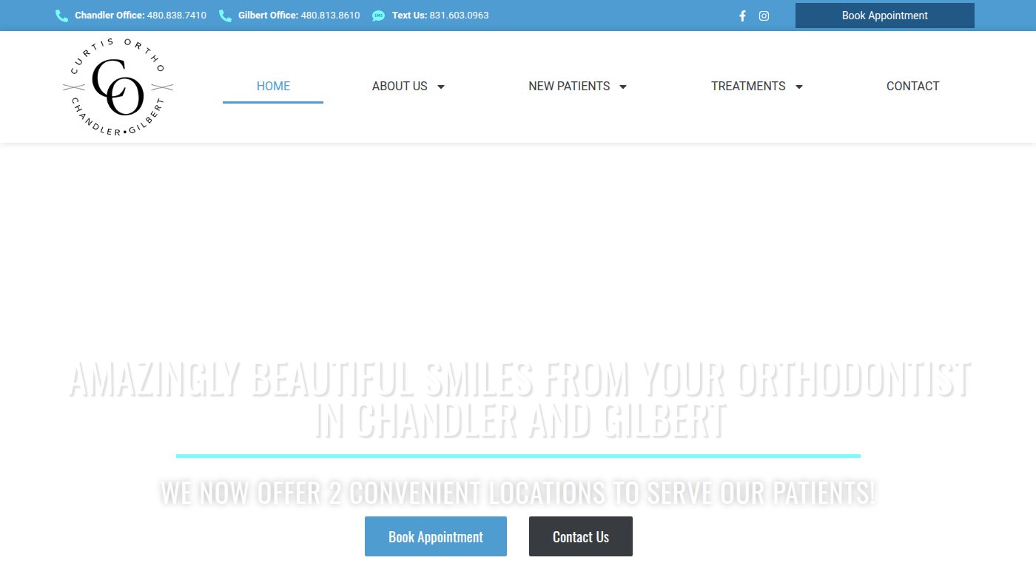This screenshot has width=1036, height=583.
Task: Click the blue Book Appointment hero button
Action: pyautogui.click(x=436, y=536)
